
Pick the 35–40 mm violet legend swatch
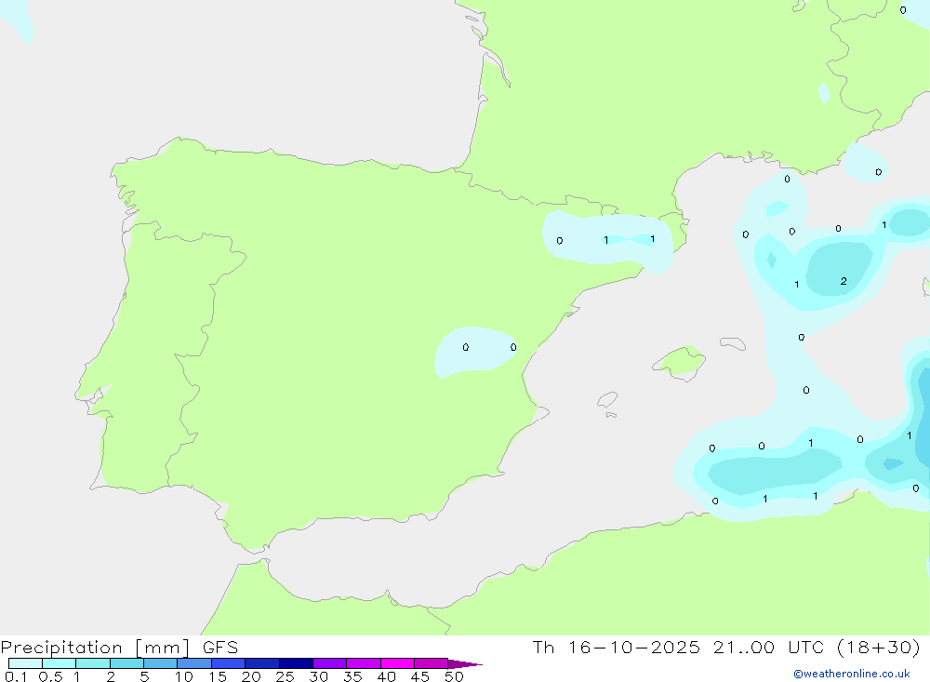click(x=363, y=663)
